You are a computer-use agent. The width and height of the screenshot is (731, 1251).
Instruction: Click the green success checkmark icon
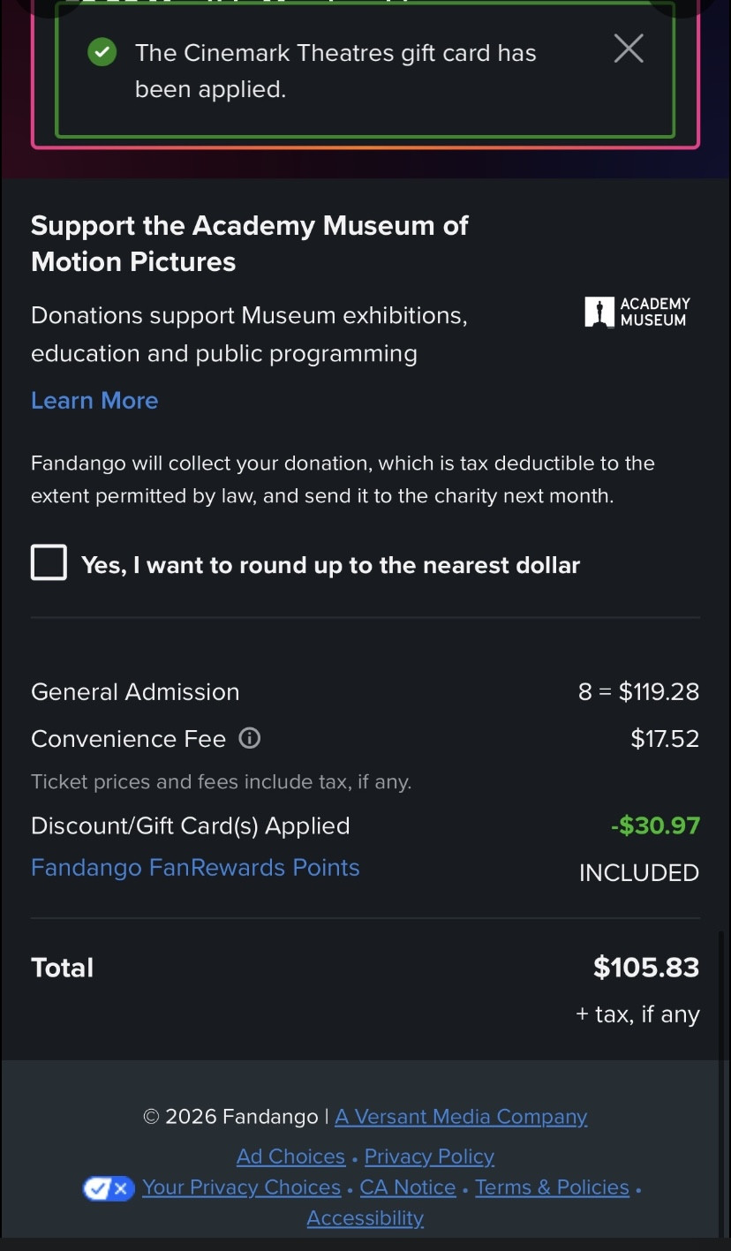(x=102, y=53)
